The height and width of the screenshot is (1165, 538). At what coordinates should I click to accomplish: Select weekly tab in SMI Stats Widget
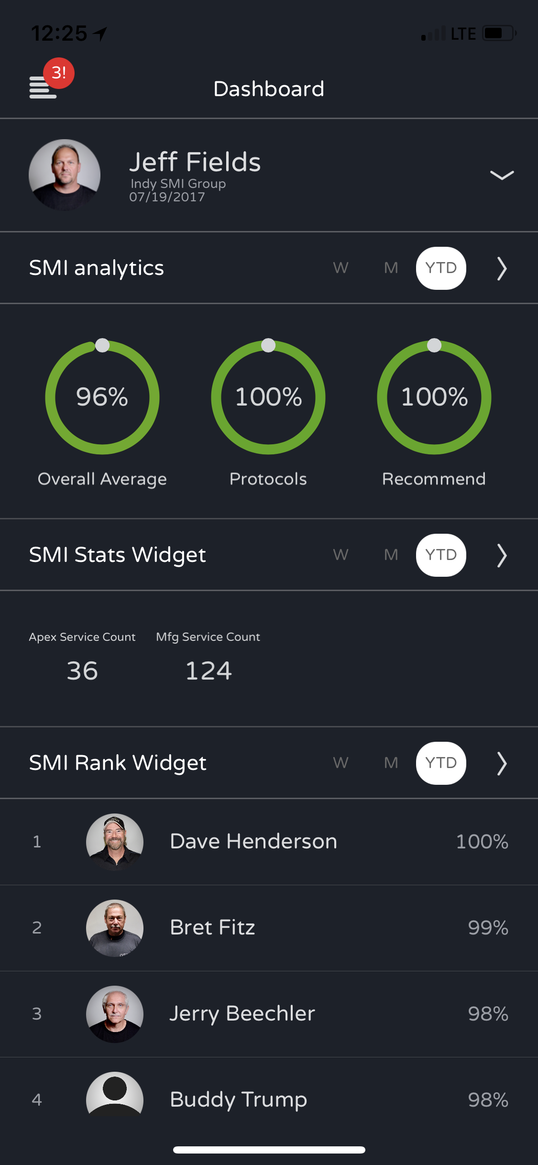340,555
